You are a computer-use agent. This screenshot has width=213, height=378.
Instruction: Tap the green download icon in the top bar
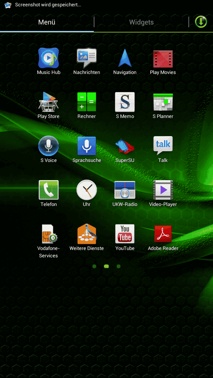[201, 22]
